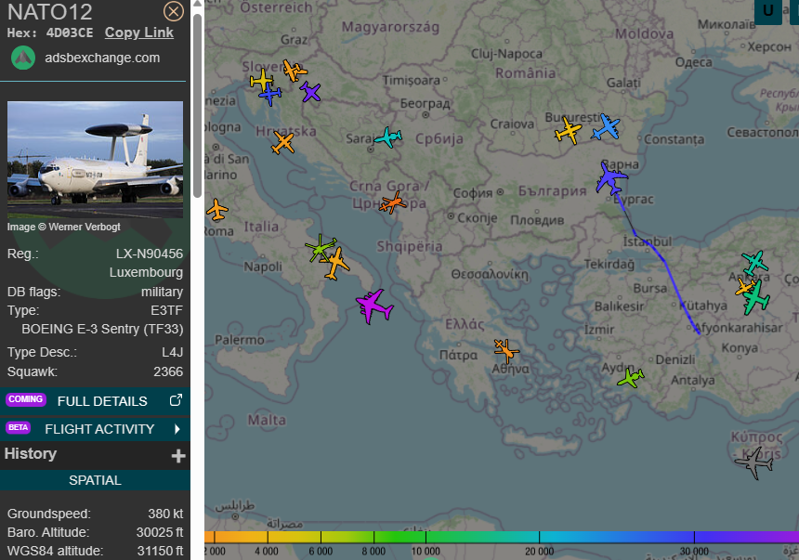Click the squawk code 2366
Viewport: 799px width, 560px height.
point(168,371)
